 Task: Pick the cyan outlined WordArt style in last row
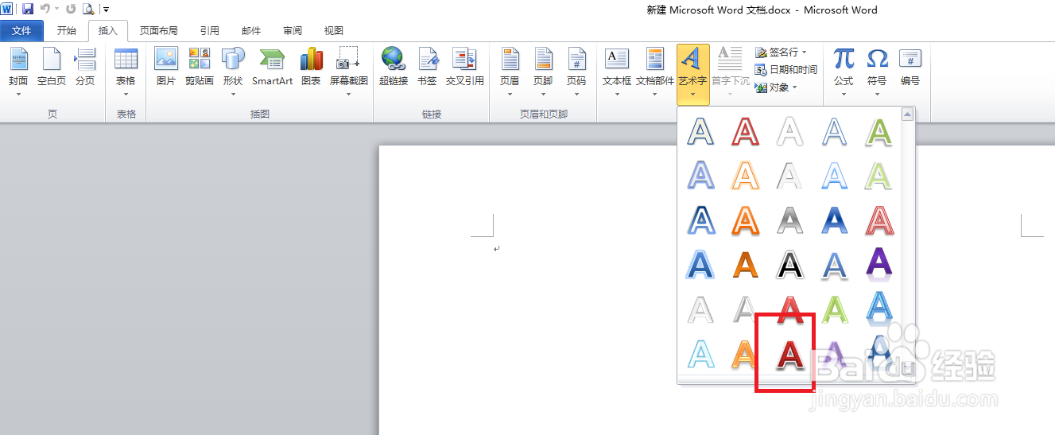(x=700, y=354)
